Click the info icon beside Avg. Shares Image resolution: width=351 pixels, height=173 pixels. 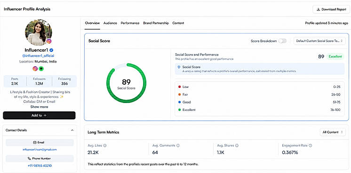tap(237, 145)
